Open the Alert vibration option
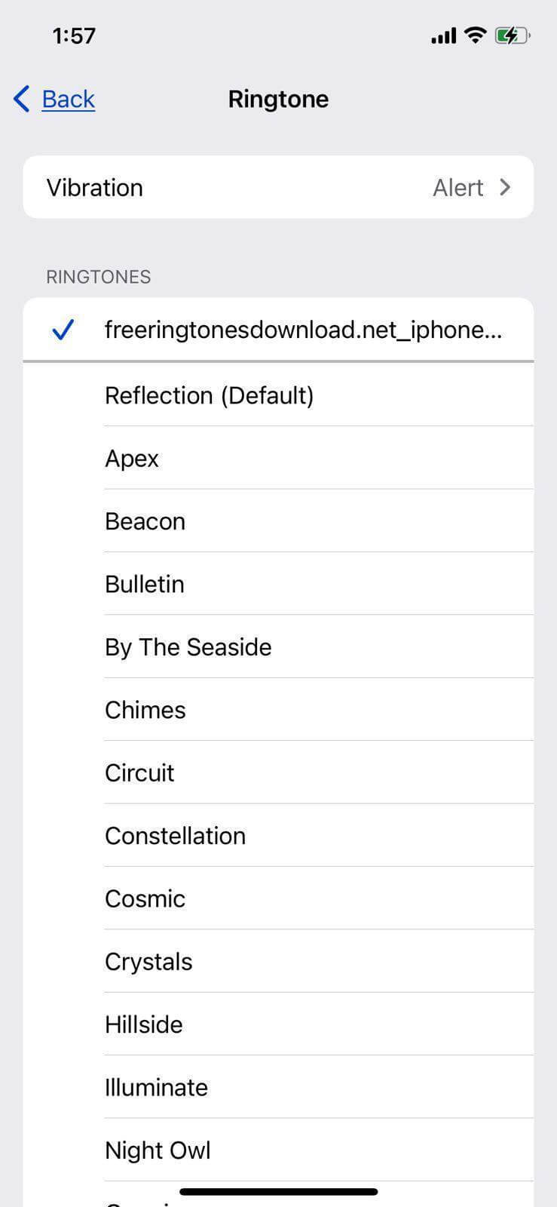The height and width of the screenshot is (1207, 557). [458, 187]
